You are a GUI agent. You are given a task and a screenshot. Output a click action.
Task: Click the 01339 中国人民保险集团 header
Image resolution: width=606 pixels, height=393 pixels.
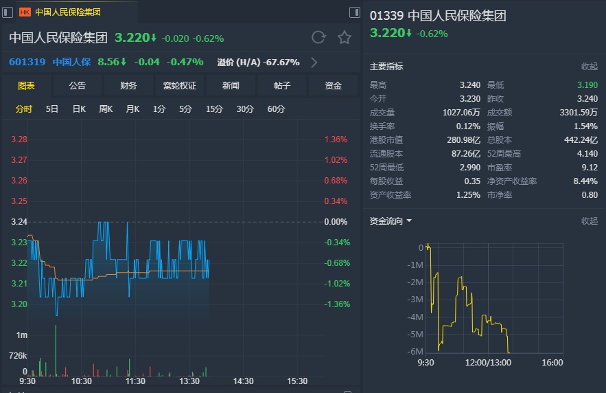coord(438,16)
